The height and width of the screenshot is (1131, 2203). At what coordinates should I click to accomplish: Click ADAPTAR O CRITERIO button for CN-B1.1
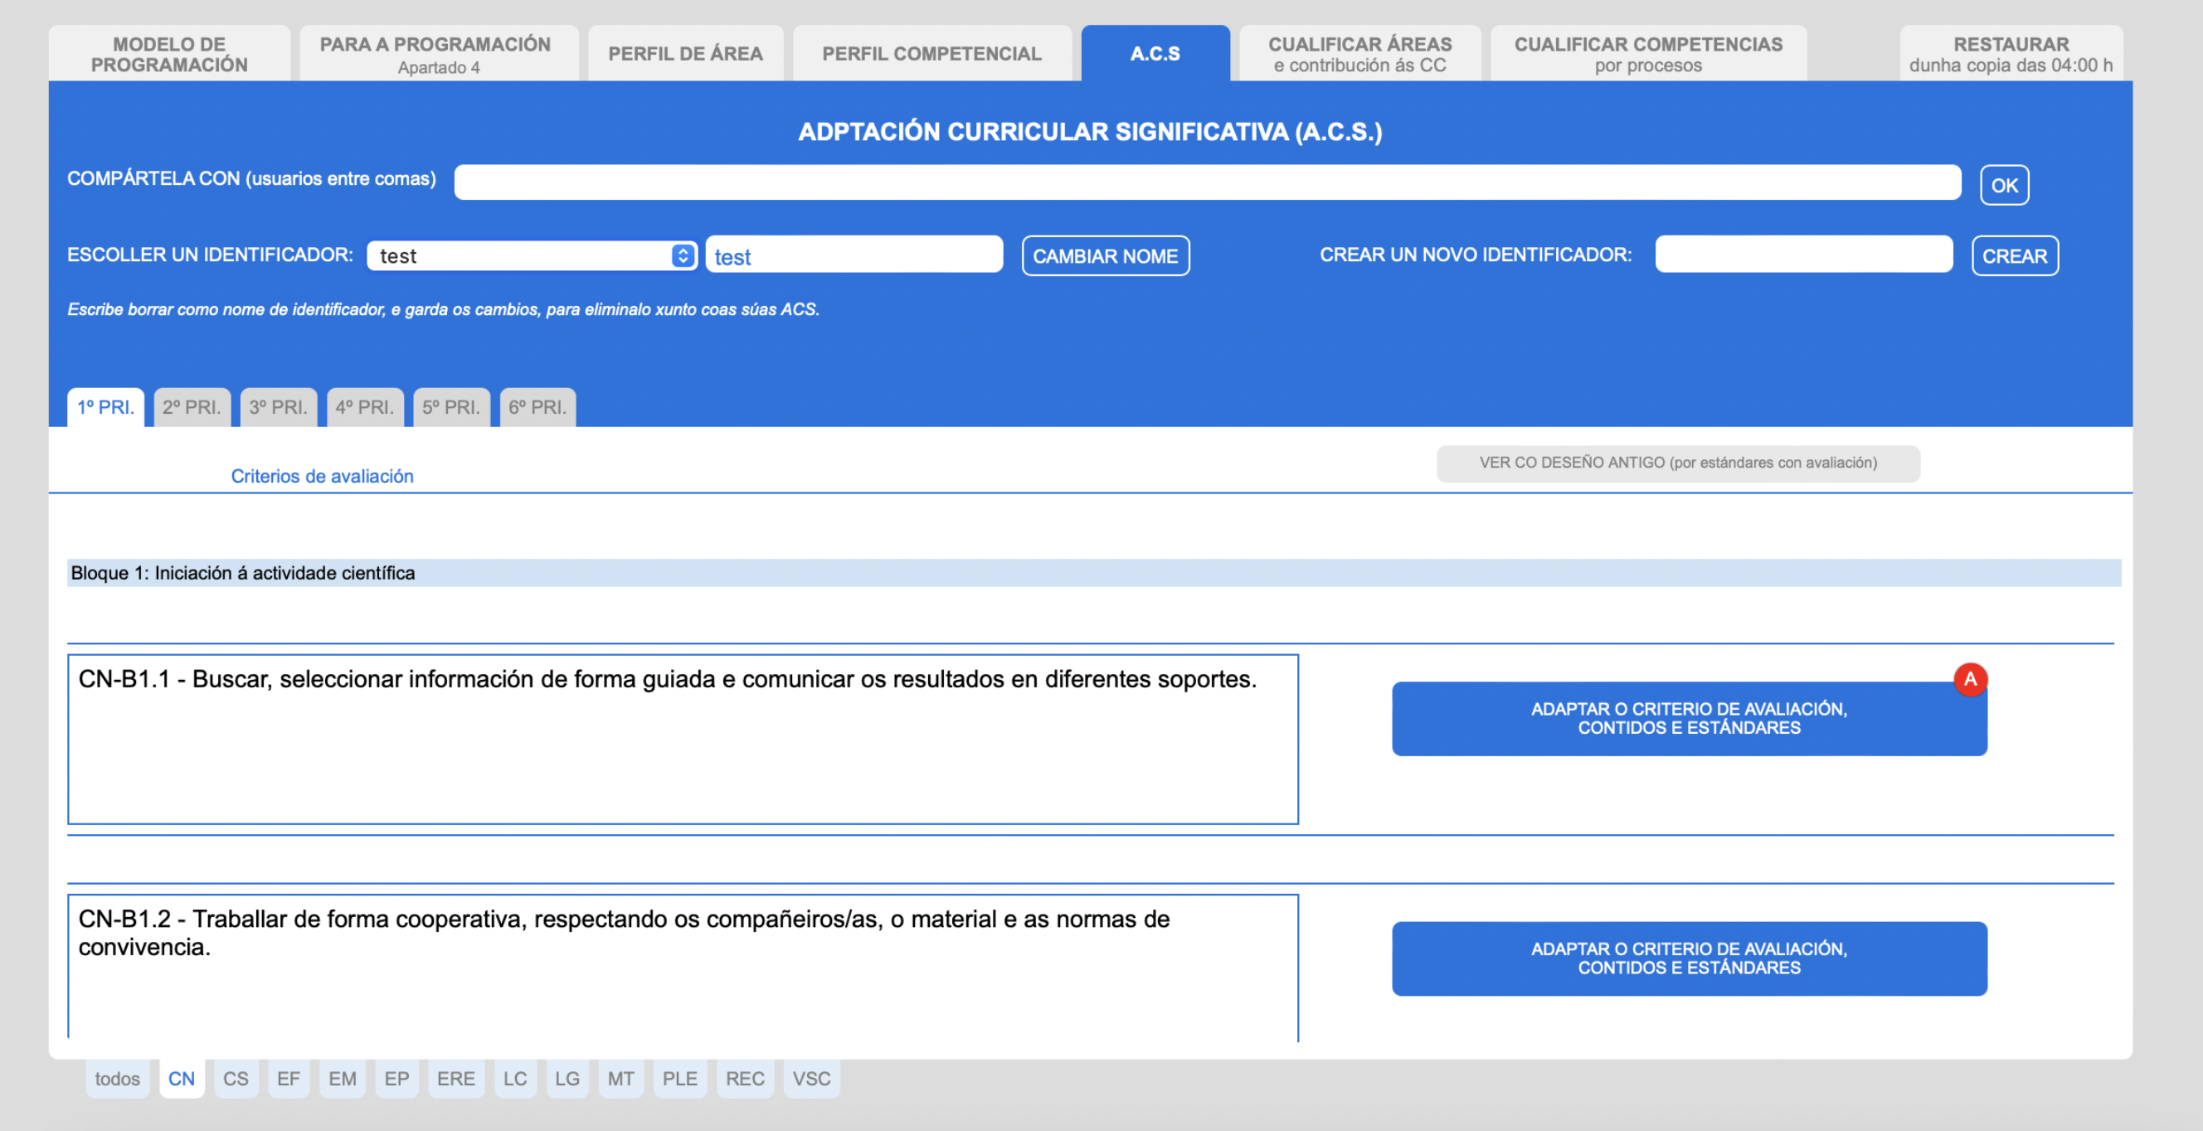click(x=1689, y=718)
